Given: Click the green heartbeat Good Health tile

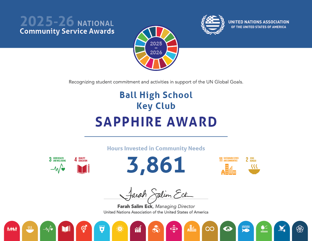Looking at the screenshot, I should click(x=48, y=231).
